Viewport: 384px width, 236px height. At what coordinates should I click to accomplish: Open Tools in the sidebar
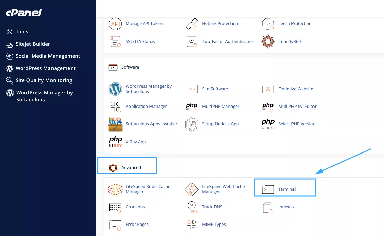22,32
